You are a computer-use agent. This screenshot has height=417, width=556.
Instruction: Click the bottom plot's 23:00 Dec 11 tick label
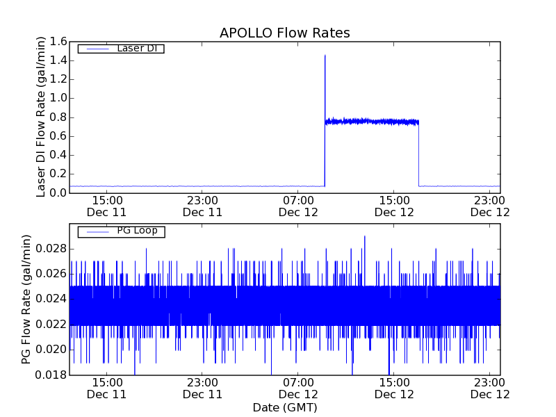click(202, 389)
